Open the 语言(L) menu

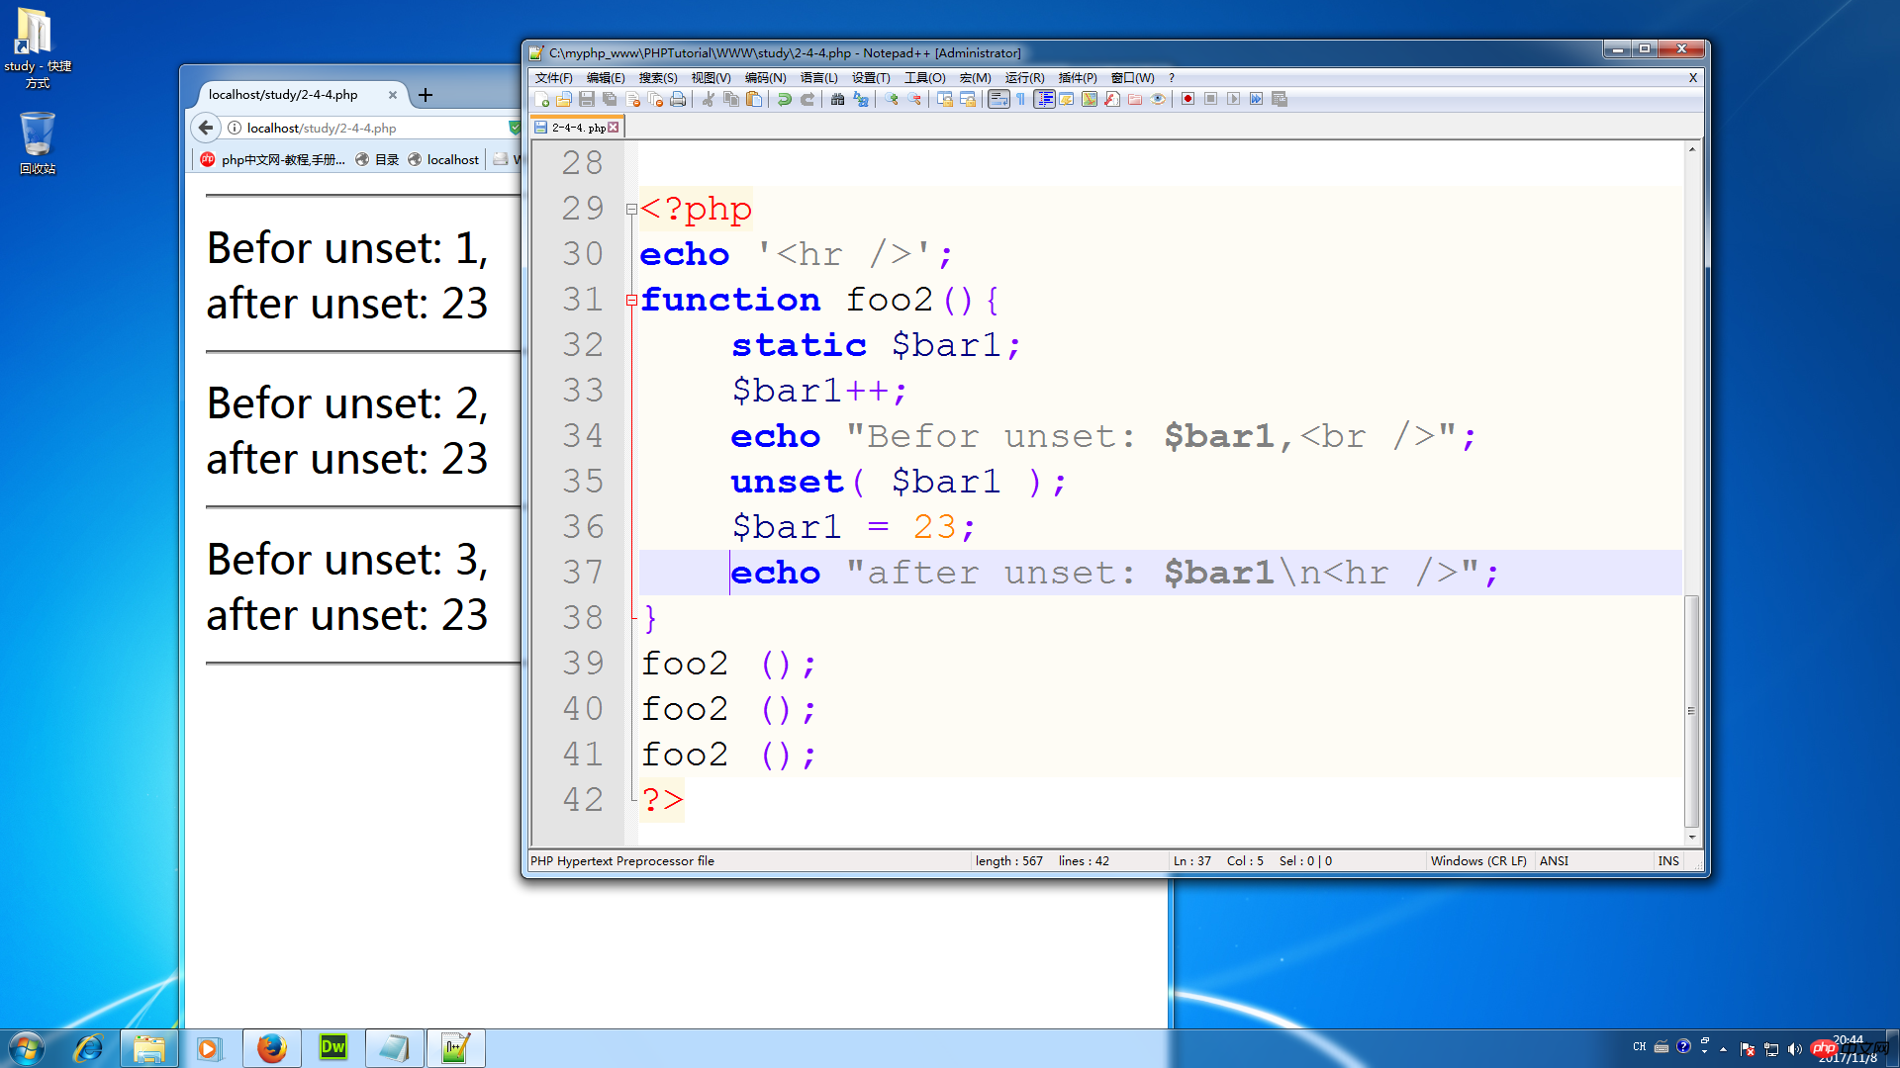[x=818, y=78]
